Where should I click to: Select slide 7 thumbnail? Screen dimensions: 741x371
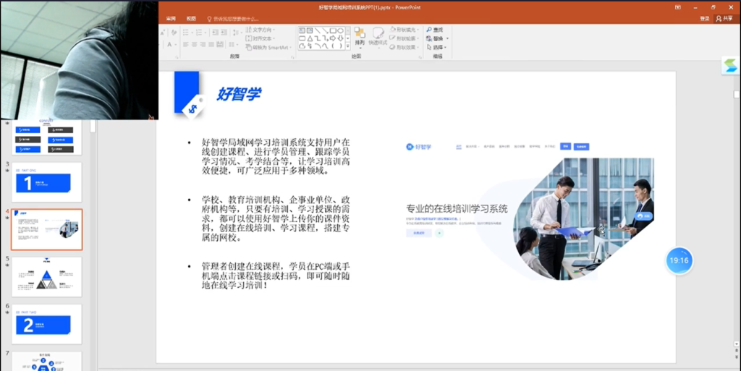click(46, 361)
